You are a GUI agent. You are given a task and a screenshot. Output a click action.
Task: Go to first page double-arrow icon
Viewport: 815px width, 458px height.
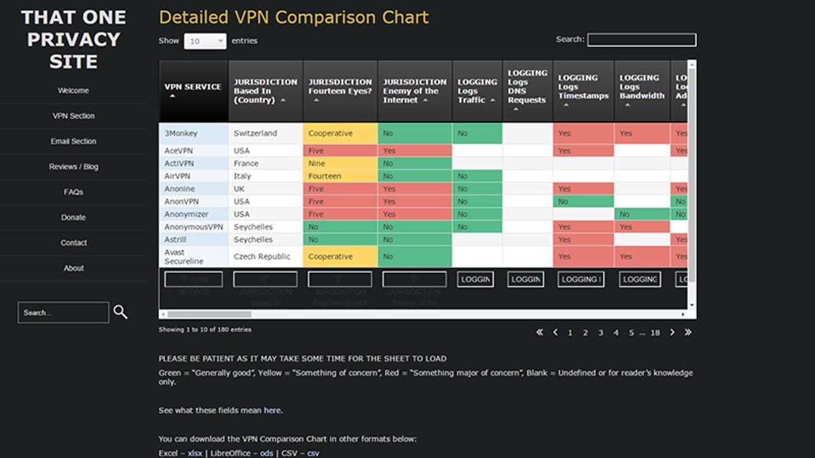click(x=540, y=332)
